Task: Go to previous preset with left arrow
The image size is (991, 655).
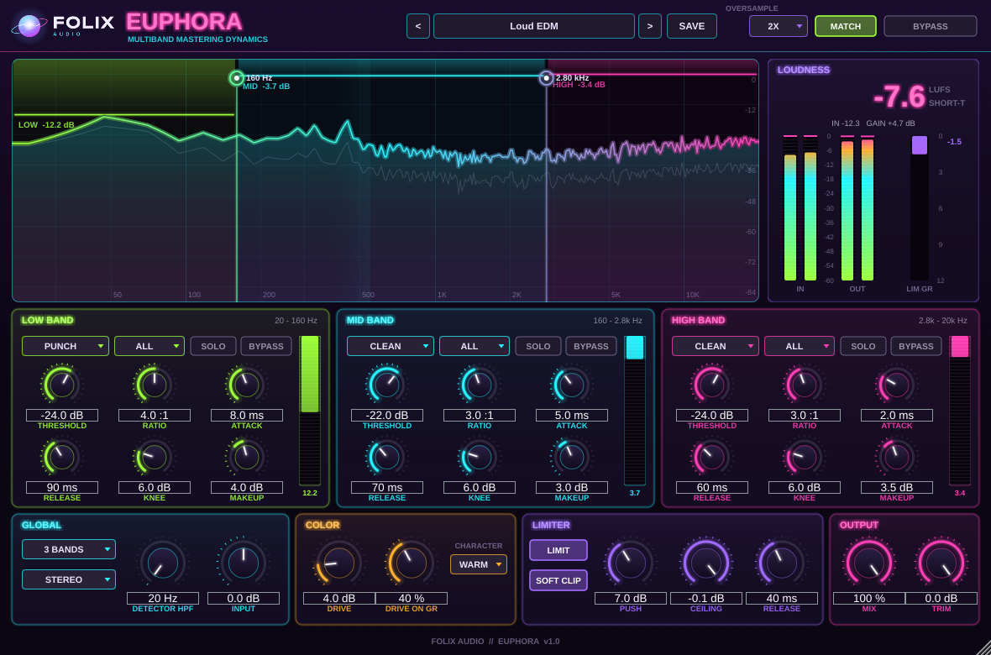Action: (417, 26)
